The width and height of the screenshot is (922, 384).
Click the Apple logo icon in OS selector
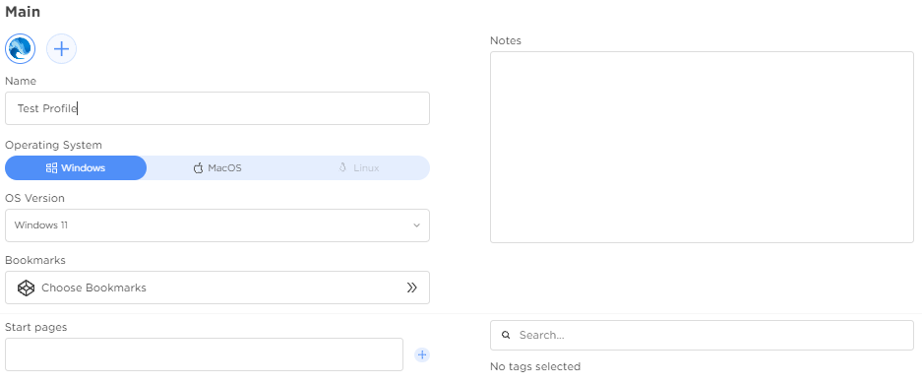(x=198, y=168)
